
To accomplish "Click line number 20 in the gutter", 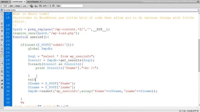I will (7, 29).
